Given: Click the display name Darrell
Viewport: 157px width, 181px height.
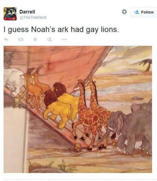Looking at the screenshot, I should coord(27,12).
